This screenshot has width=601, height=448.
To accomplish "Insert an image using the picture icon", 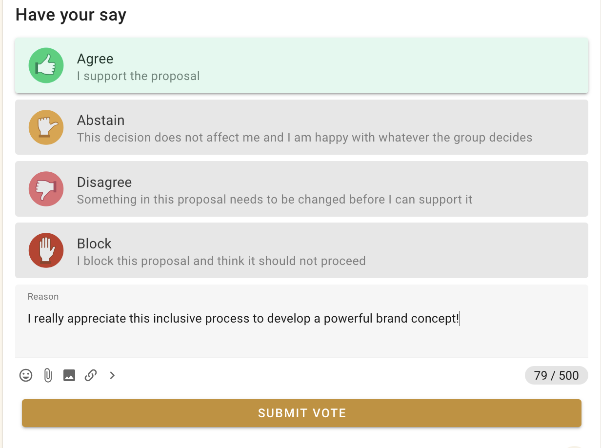I will (69, 375).
